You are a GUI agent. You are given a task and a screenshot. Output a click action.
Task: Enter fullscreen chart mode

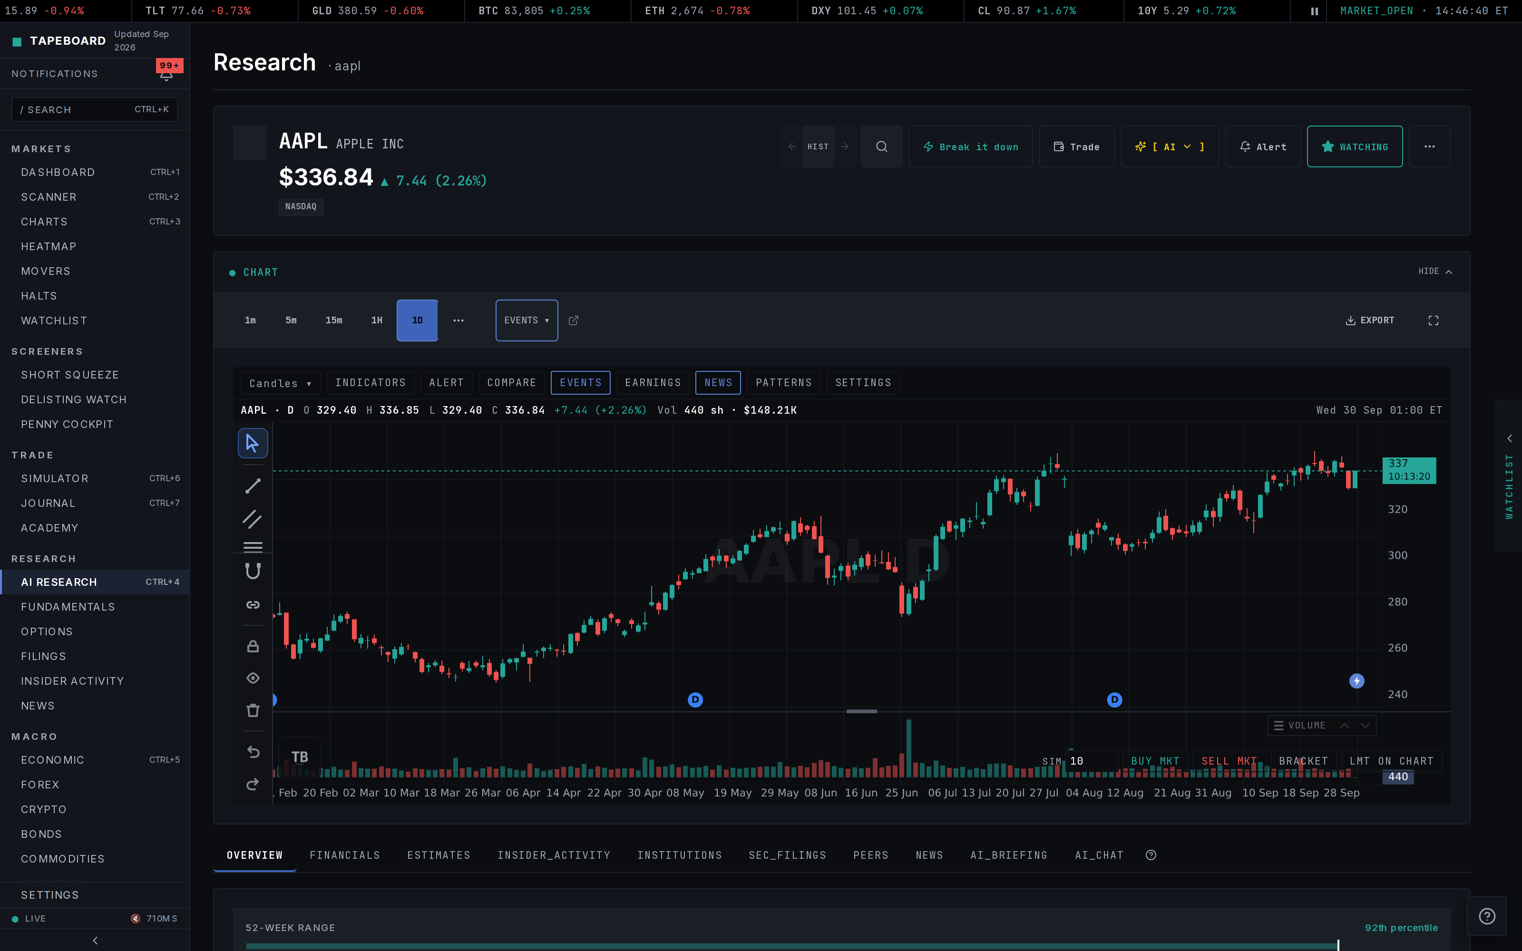point(1434,321)
